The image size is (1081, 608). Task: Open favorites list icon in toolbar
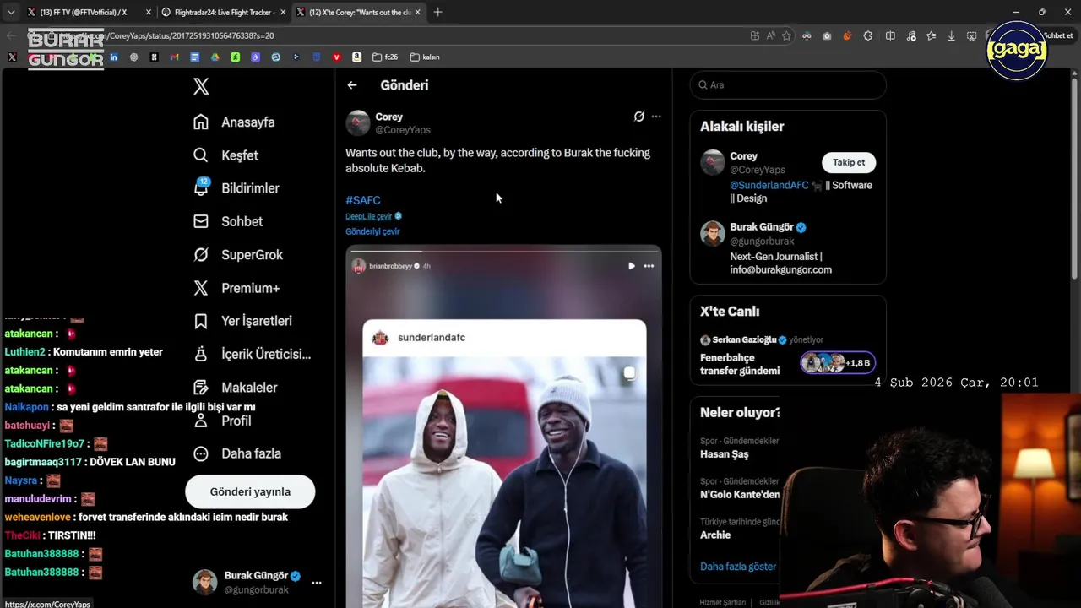click(x=931, y=35)
